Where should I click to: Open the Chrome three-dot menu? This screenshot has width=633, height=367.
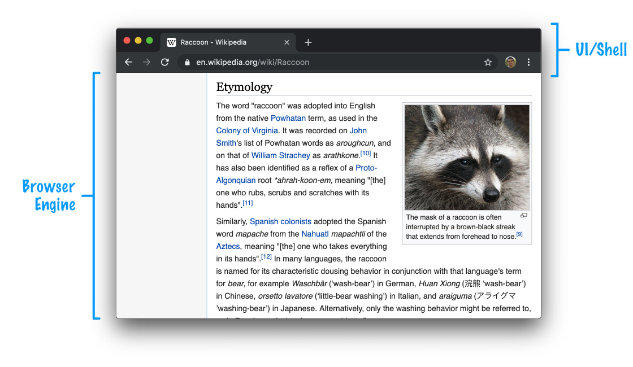click(528, 62)
